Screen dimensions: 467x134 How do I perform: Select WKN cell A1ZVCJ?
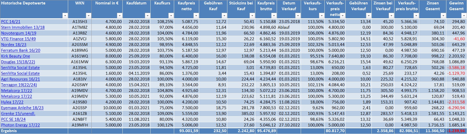click(x=80, y=39)
